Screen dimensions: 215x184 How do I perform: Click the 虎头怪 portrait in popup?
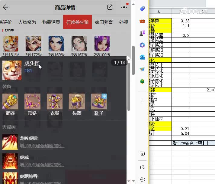pos(12,70)
